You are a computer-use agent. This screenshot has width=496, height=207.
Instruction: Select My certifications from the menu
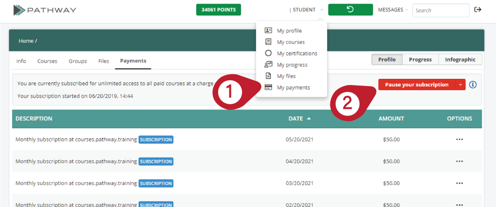click(297, 53)
